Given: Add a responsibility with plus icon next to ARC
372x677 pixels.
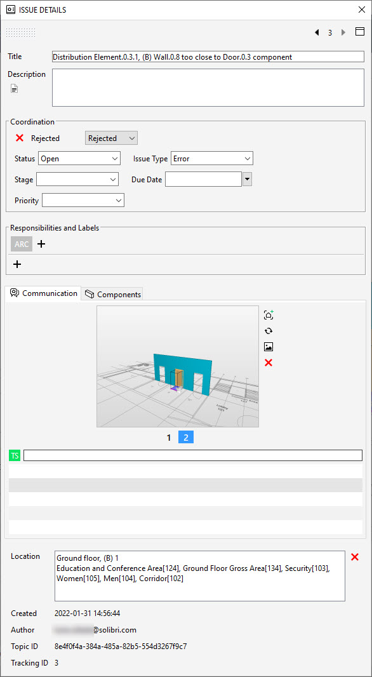Looking at the screenshot, I should [41, 244].
